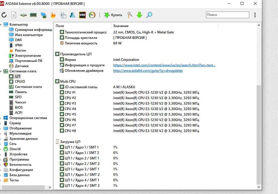
Task: Open the aida64 driver updates link
Action: pos(148,71)
